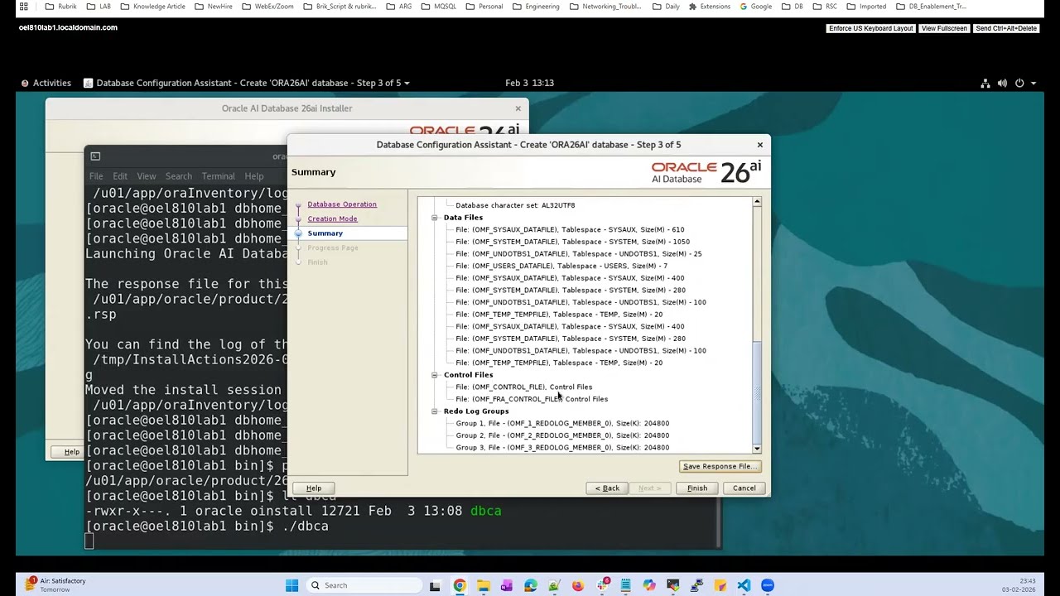Click the GNOME network status icon

tap(985, 83)
